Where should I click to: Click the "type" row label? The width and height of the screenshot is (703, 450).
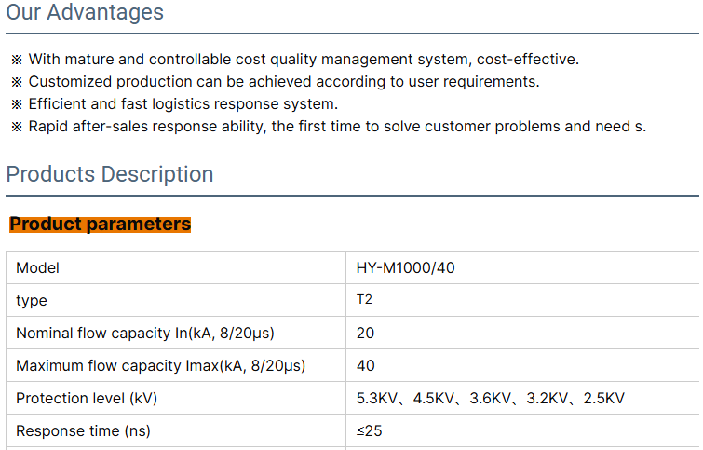pos(32,301)
